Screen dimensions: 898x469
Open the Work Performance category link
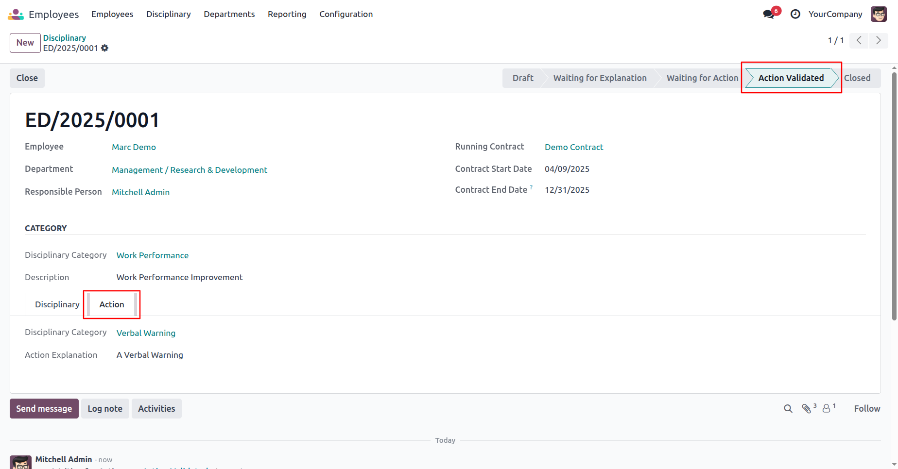[153, 255]
